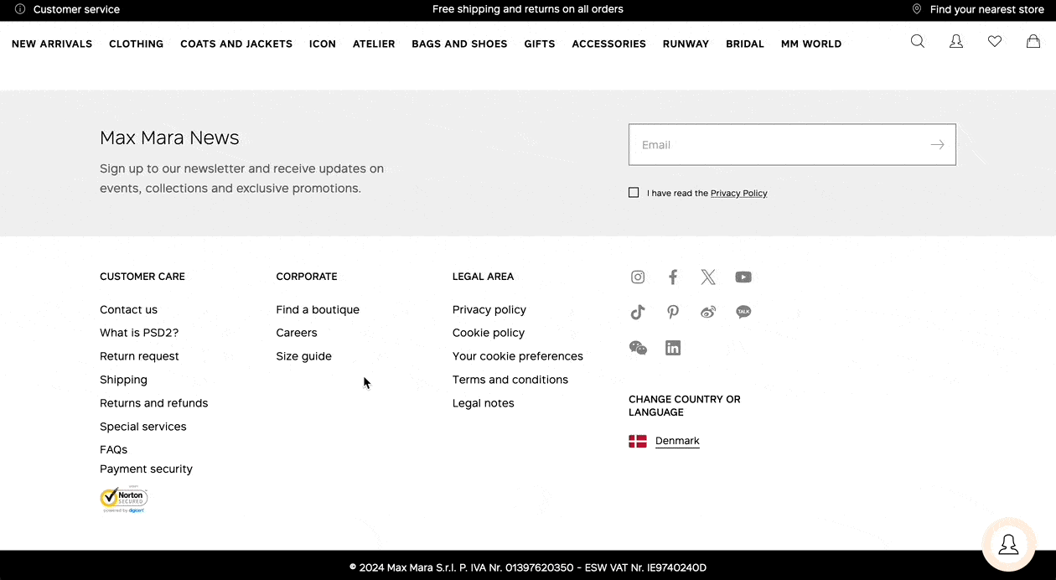Image resolution: width=1056 pixels, height=580 pixels.
Task: Click the Pinterest icon
Action: 673,312
